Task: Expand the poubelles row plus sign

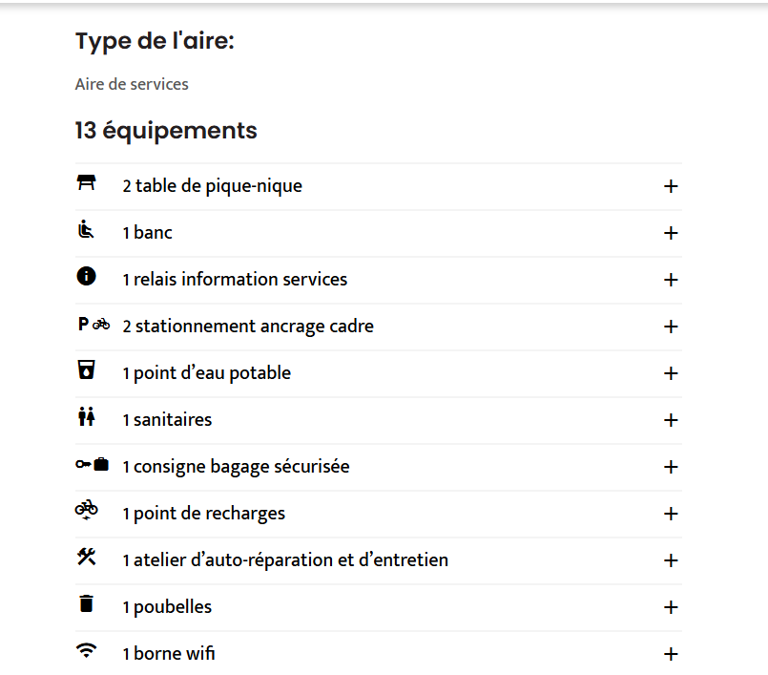Action: (671, 607)
